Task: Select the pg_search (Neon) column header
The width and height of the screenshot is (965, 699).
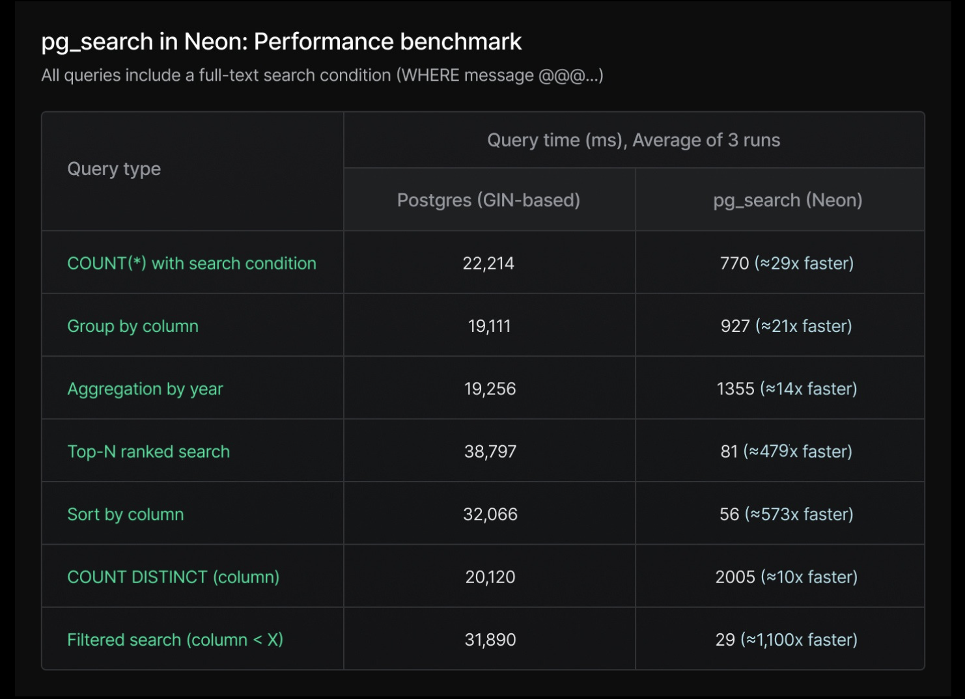Action: point(780,200)
